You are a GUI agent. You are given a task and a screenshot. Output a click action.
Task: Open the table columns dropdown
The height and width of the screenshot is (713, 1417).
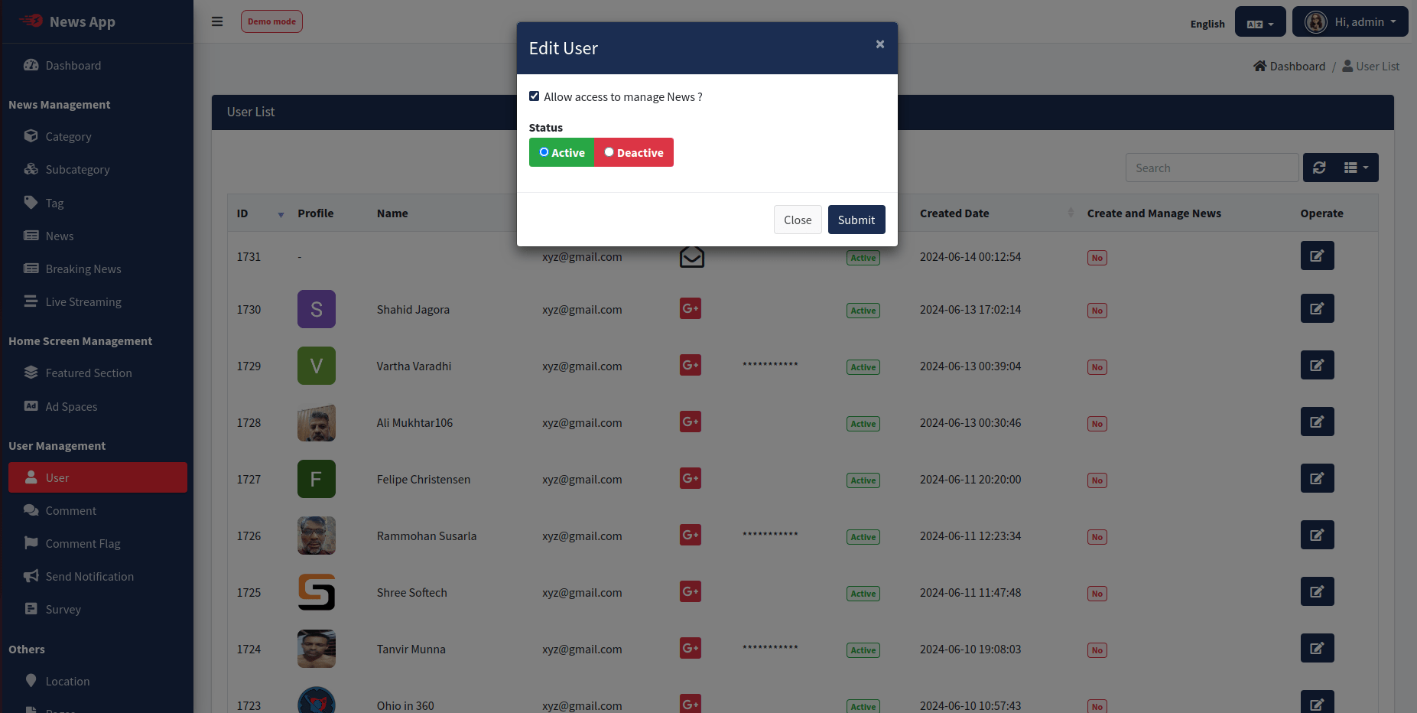coord(1356,168)
